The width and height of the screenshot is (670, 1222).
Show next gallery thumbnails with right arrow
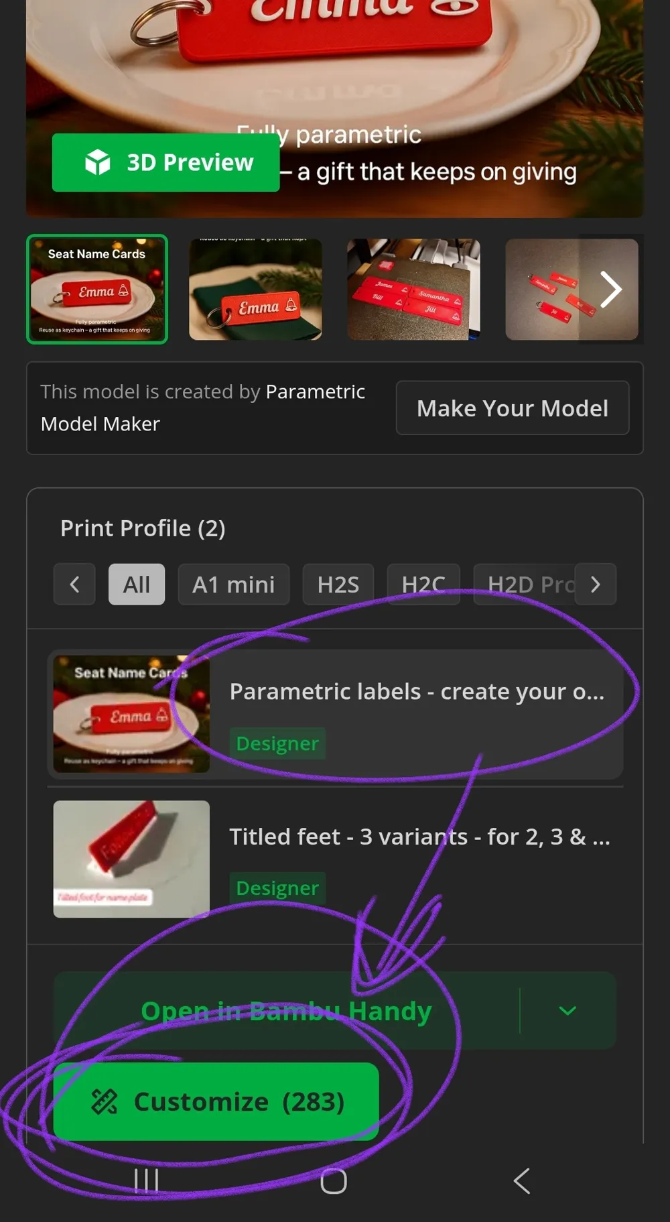610,290
